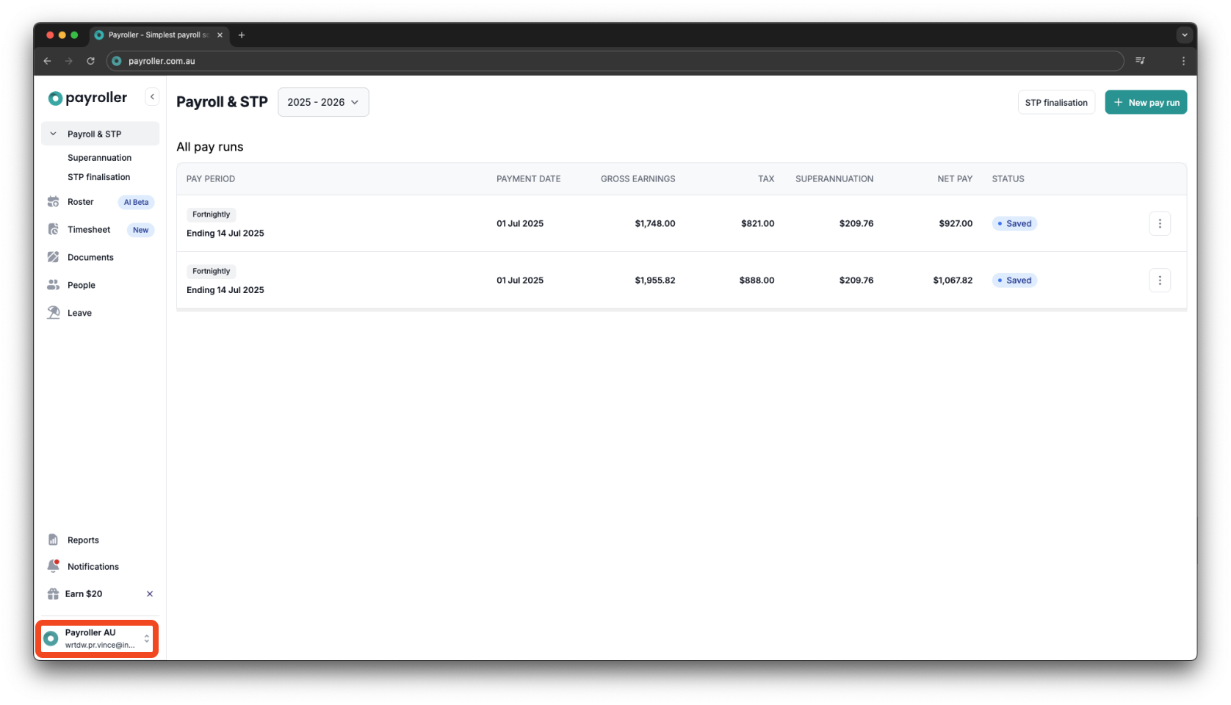Viewport: 1231px width, 705px height.
Task: Click the AI Beta badge next to Roster
Action: [x=136, y=202]
